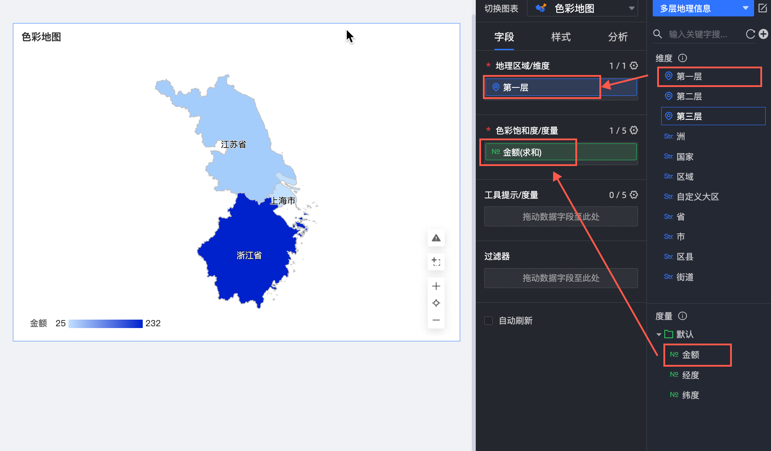Click the 切换图表 label
The height and width of the screenshot is (451, 771).
pyautogui.click(x=501, y=8)
